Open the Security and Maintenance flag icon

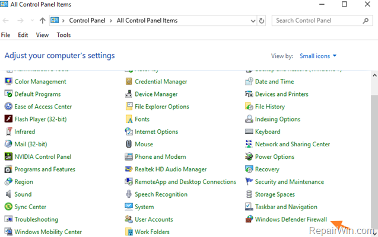click(x=249, y=182)
